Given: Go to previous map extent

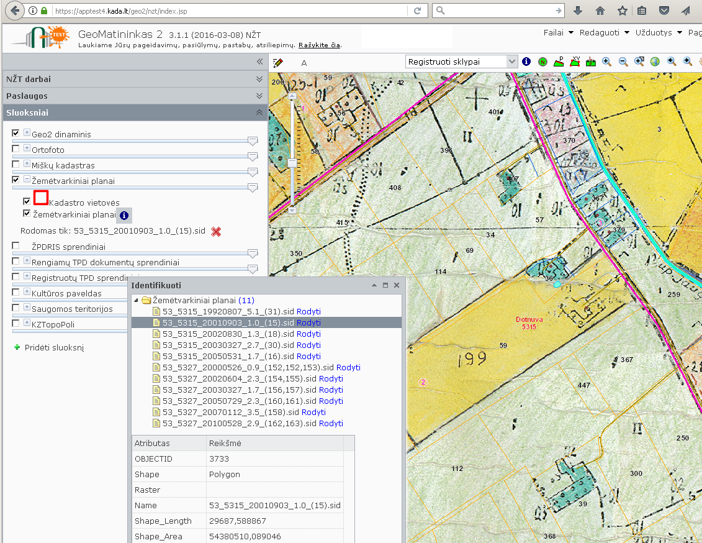Looking at the screenshot, I should (x=671, y=62).
